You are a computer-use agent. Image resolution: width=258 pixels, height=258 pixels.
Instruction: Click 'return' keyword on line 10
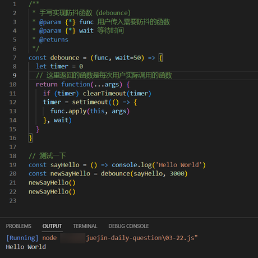tap(47, 85)
